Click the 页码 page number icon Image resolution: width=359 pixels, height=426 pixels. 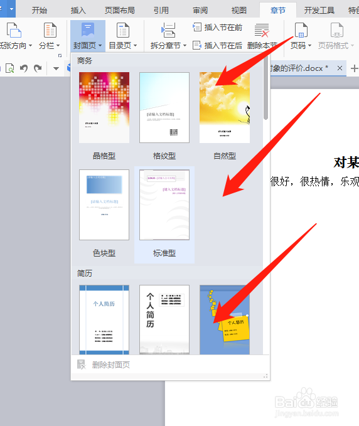[x=301, y=30]
